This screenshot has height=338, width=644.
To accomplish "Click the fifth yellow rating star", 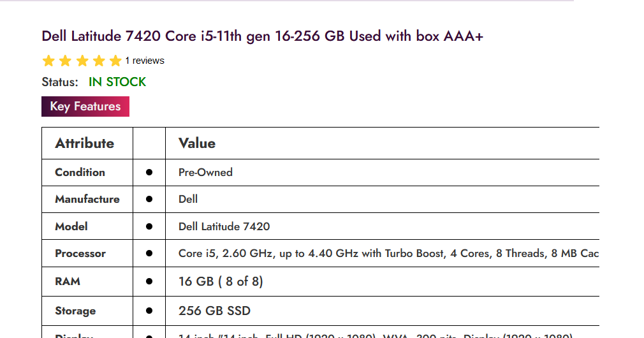I will [x=115, y=61].
